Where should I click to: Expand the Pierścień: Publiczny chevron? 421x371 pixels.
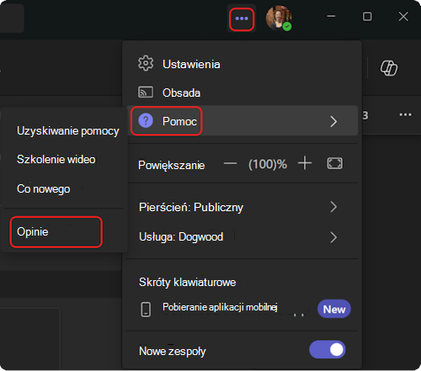[x=333, y=207]
